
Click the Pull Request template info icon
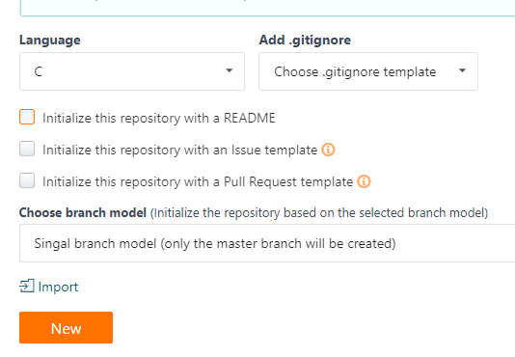point(364,181)
